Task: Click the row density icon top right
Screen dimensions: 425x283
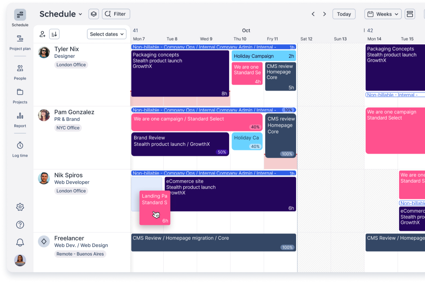Action: [410, 14]
